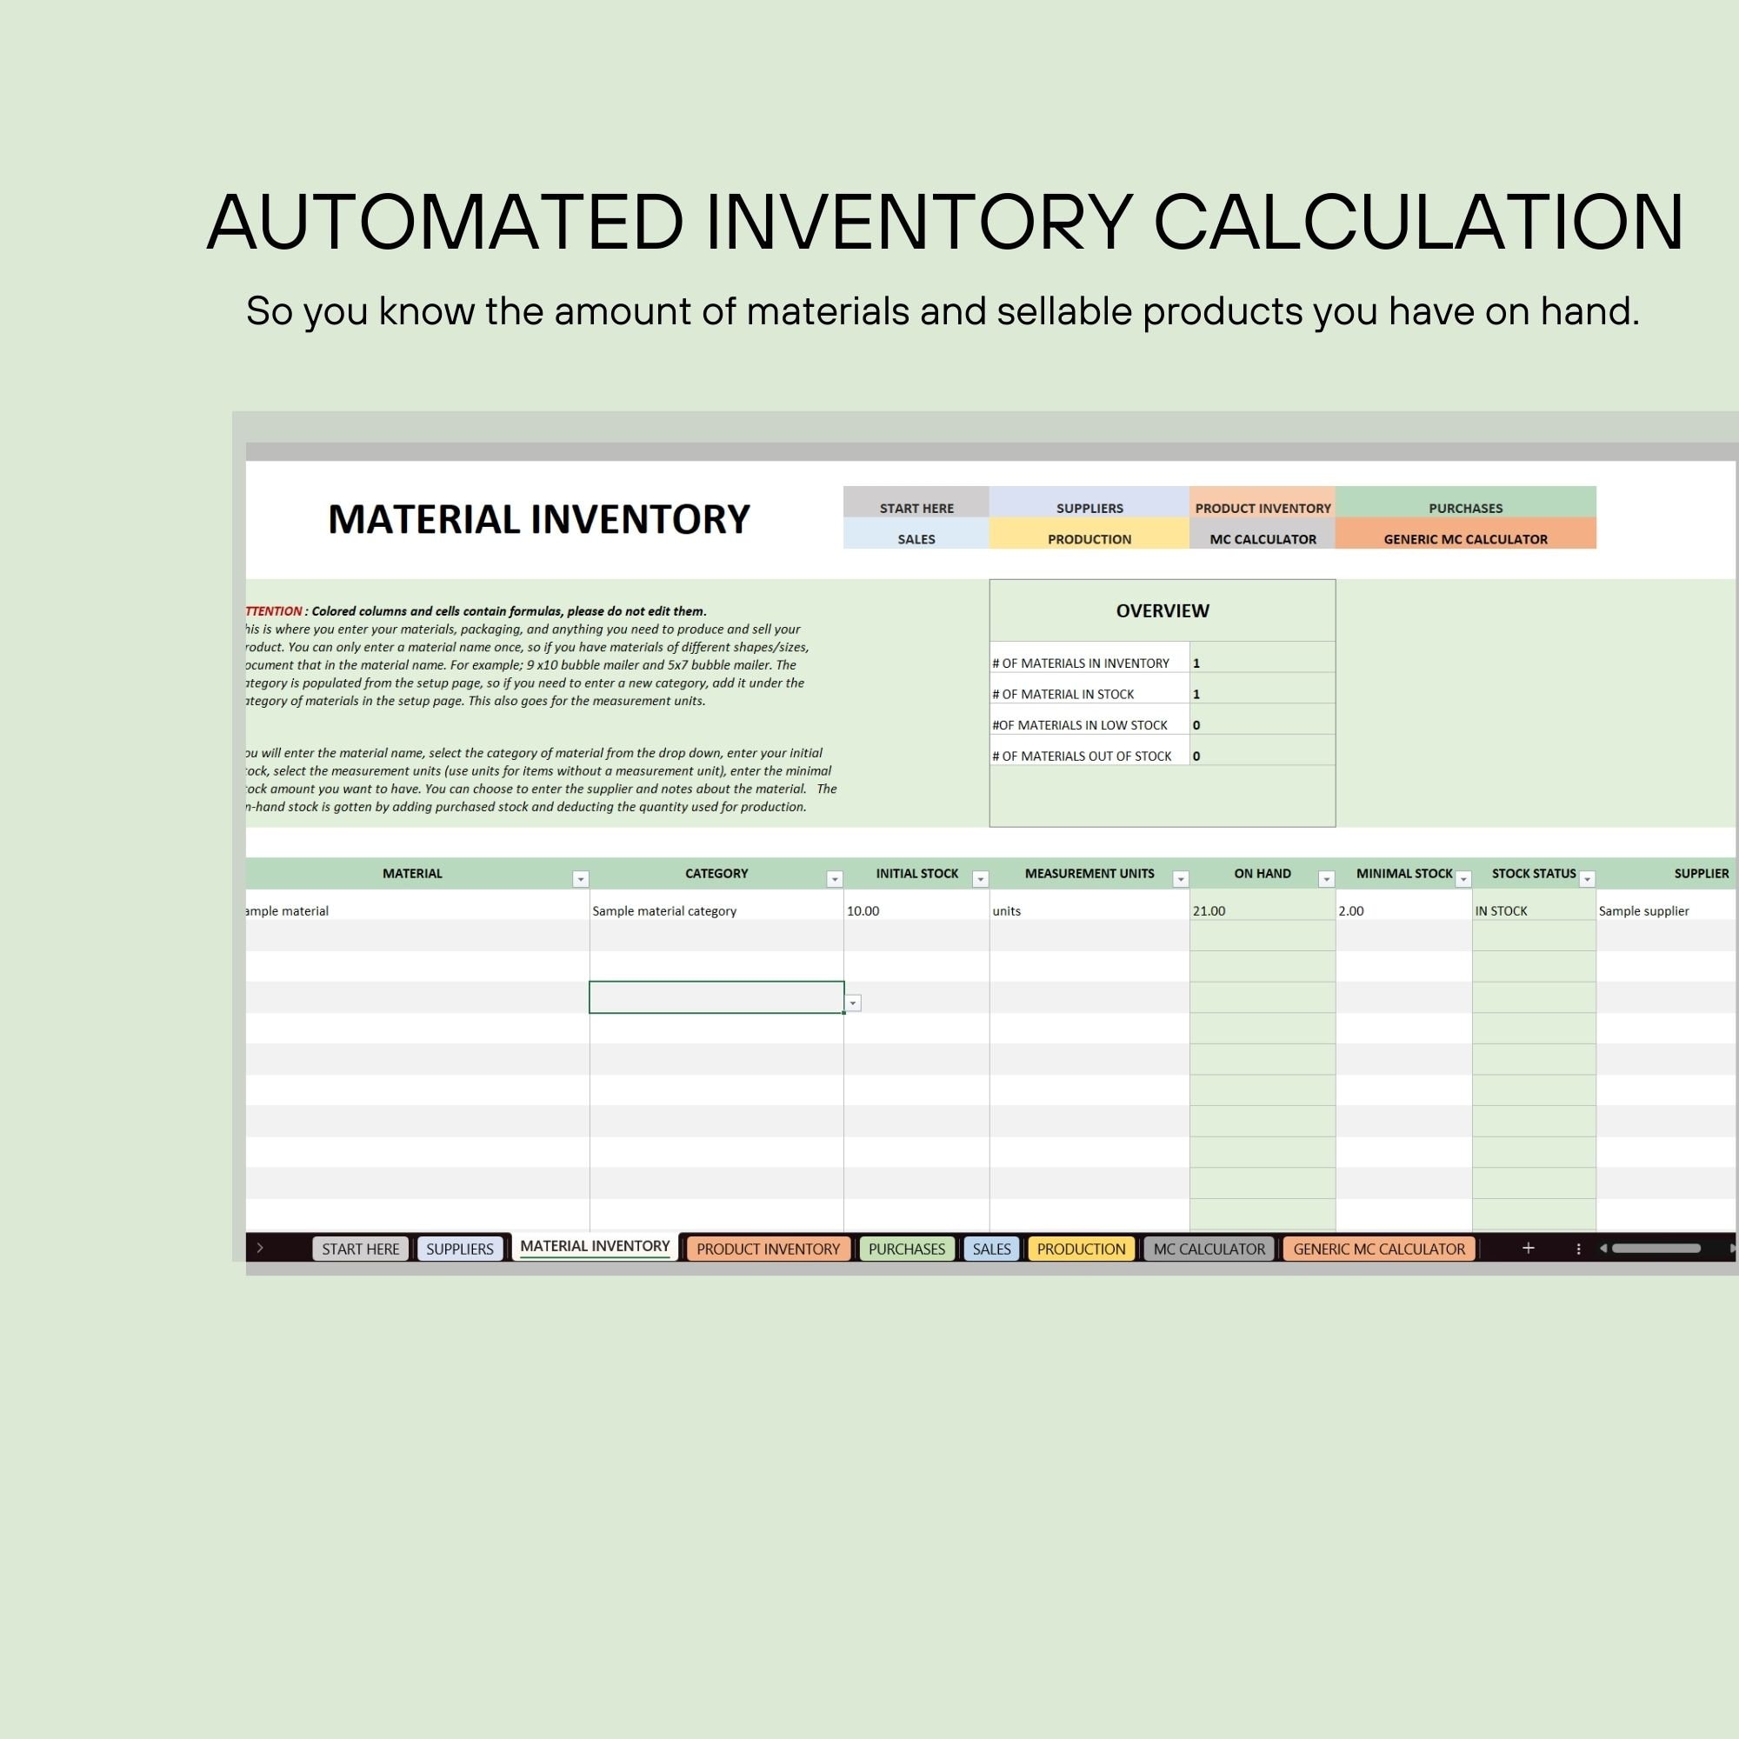
Task: Open the all sheets three-dot menu
Action: coord(1578,1249)
